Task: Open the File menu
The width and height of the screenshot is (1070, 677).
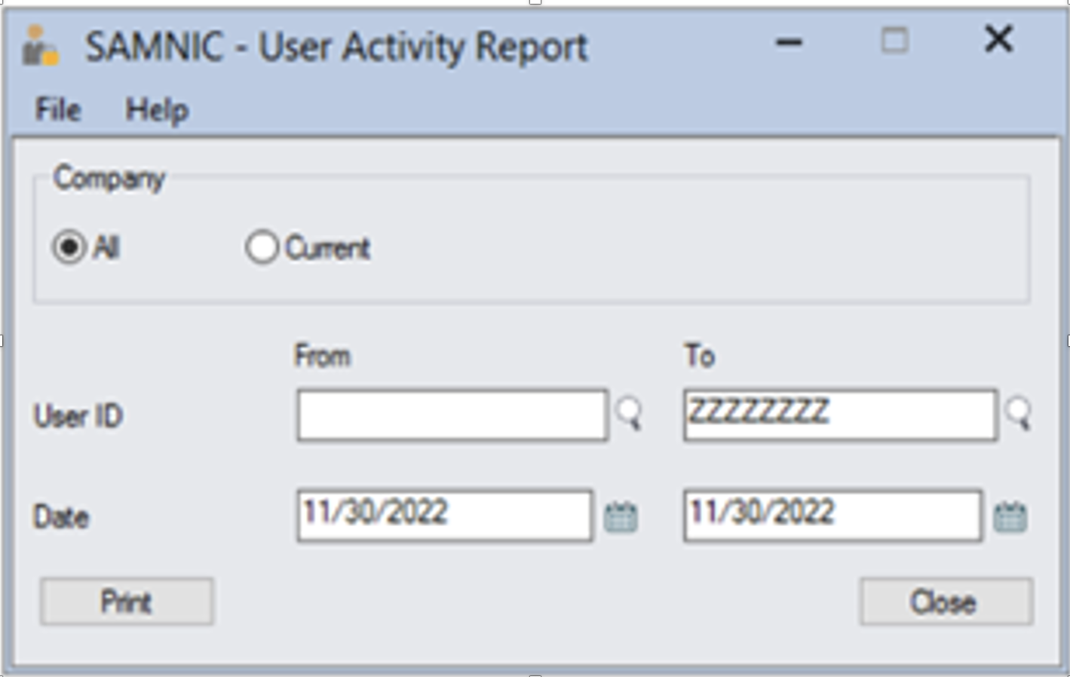Action: click(58, 110)
